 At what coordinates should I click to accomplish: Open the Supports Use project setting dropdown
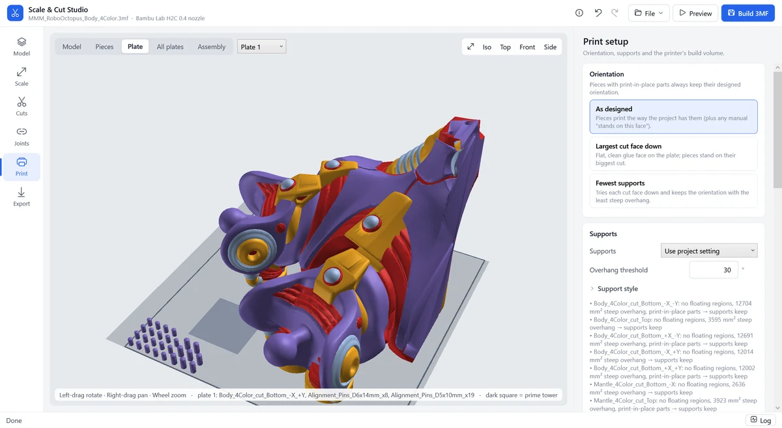point(709,251)
